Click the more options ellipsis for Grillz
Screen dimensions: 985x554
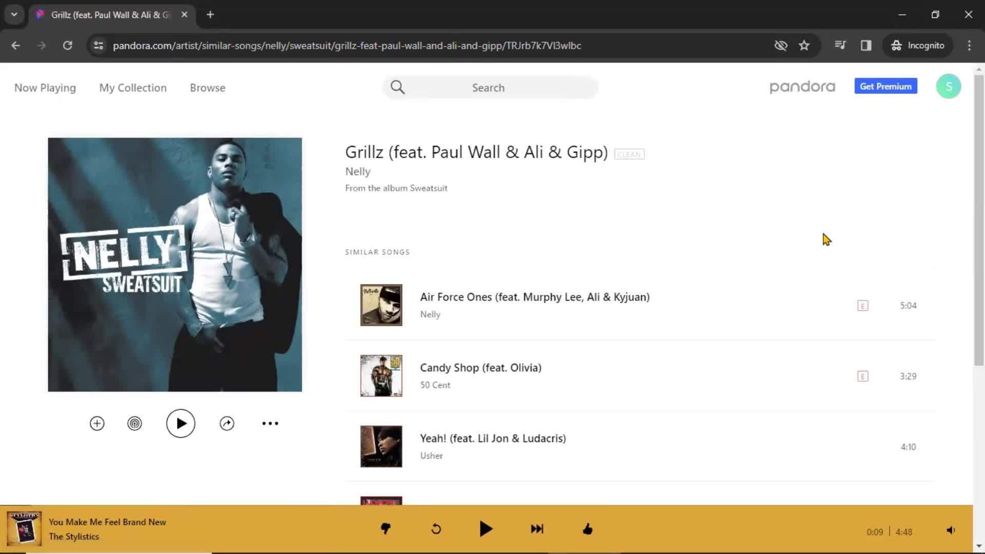click(269, 423)
